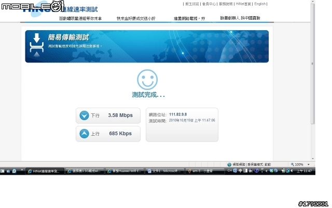Viewport: 332px width, 208px height.
Task: Click the fourth headline link under the page title
Action: [x=240, y=18]
